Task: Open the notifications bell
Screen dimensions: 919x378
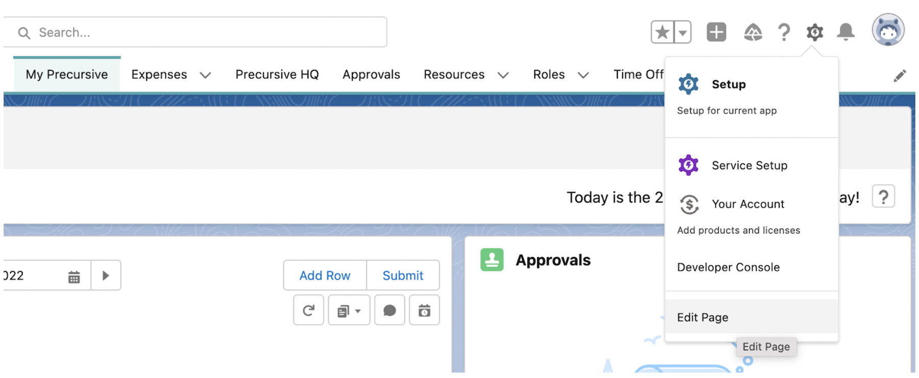Action: pyautogui.click(x=846, y=32)
